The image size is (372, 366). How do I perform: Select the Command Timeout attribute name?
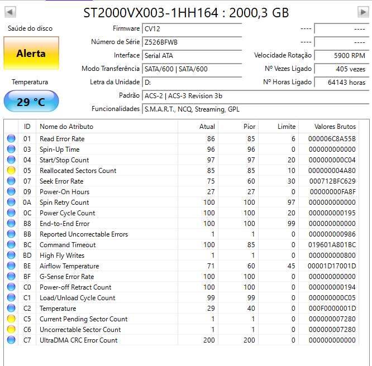68,244
